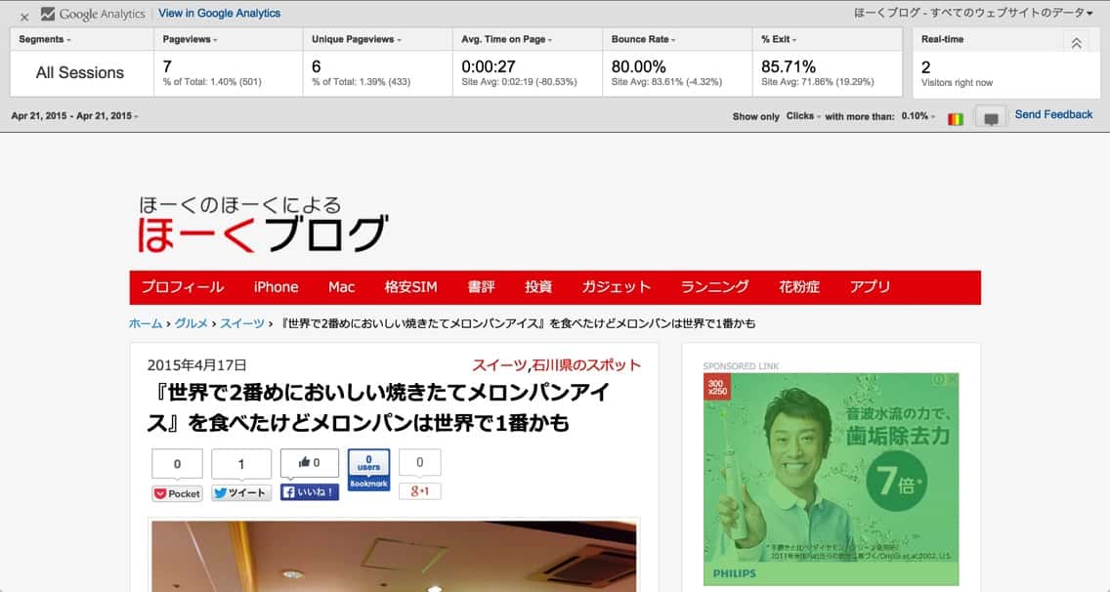Click the 2015年4月17日 post date
The height and width of the screenshot is (592, 1110).
pyautogui.click(x=196, y=365)
